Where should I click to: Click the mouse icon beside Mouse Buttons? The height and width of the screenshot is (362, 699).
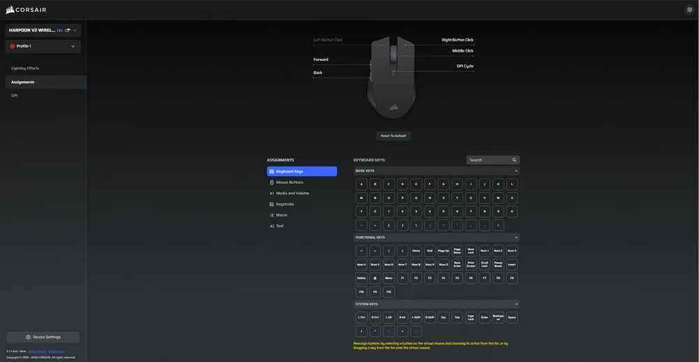click(x=271, y=182)
